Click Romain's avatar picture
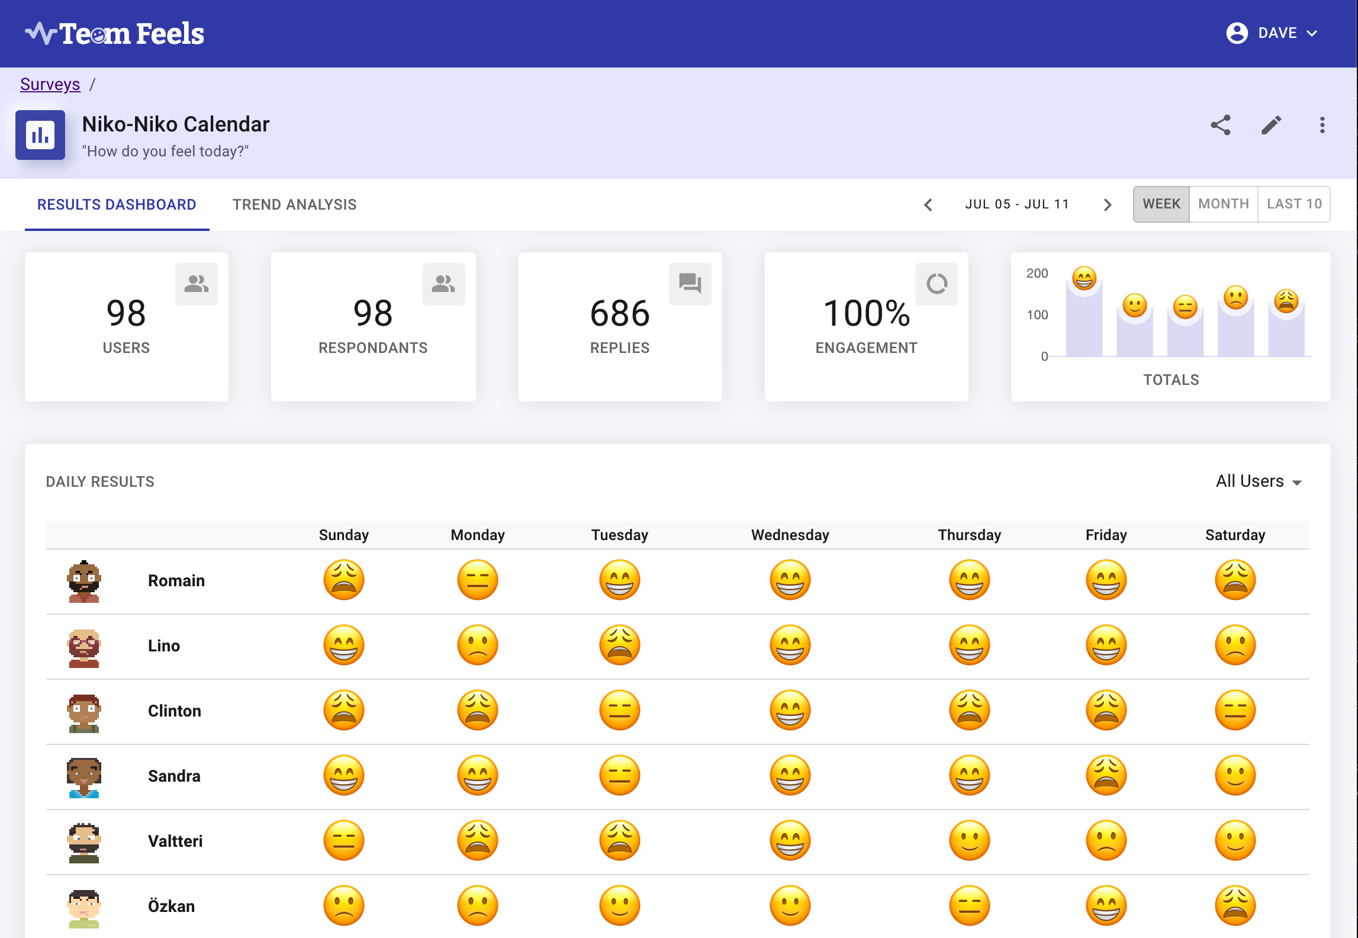Screen dimensions: 1358x938 click(x=84, y=581)
